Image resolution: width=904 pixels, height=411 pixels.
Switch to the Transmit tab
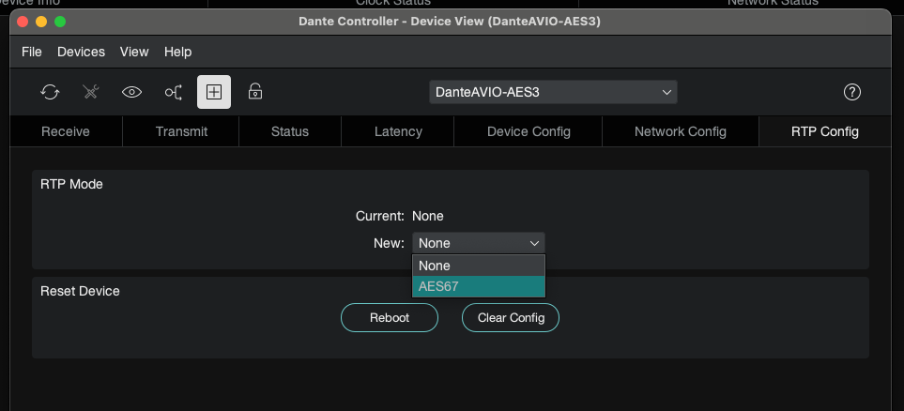(x=181, y=131)
